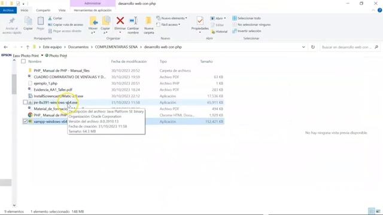
Task: Go up one folder level
Action: click(x=28, y=47)
